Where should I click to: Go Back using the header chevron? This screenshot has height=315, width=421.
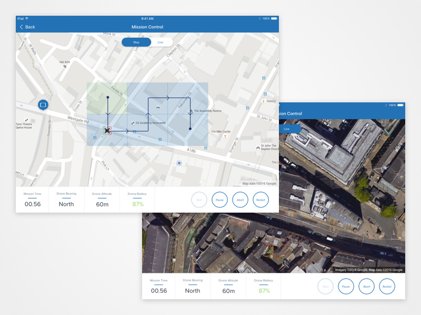click(27, 27)
